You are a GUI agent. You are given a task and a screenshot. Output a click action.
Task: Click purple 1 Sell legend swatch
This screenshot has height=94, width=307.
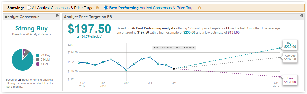38,64
